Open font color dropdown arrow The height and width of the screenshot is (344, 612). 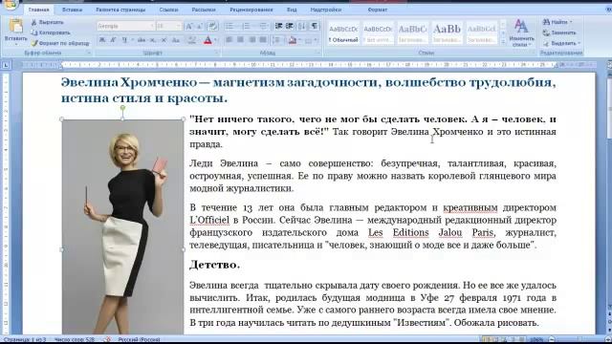point(216,40)
